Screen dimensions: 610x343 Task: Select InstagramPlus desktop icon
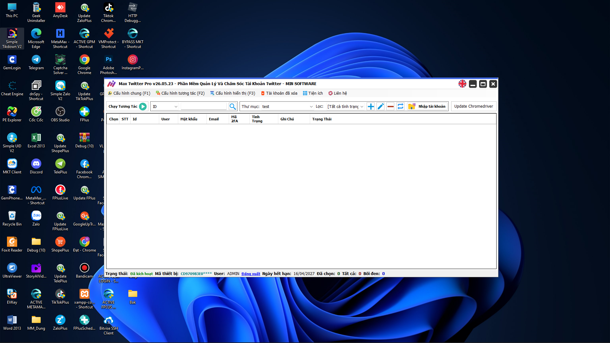133,62
